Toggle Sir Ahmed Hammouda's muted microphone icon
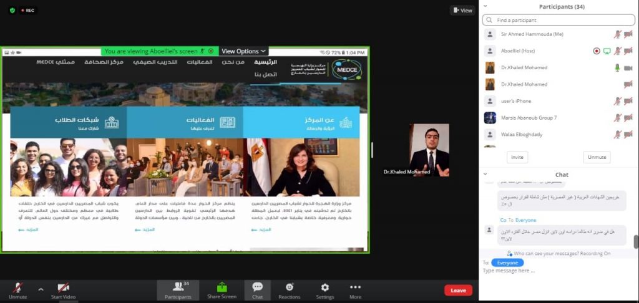 click(x=617, y=34)
